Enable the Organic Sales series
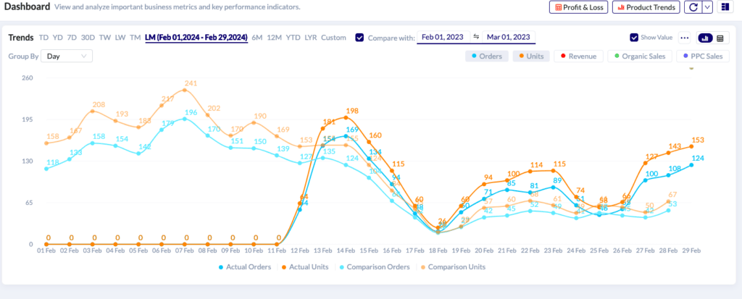742x299 pixels. click(638, 56)
